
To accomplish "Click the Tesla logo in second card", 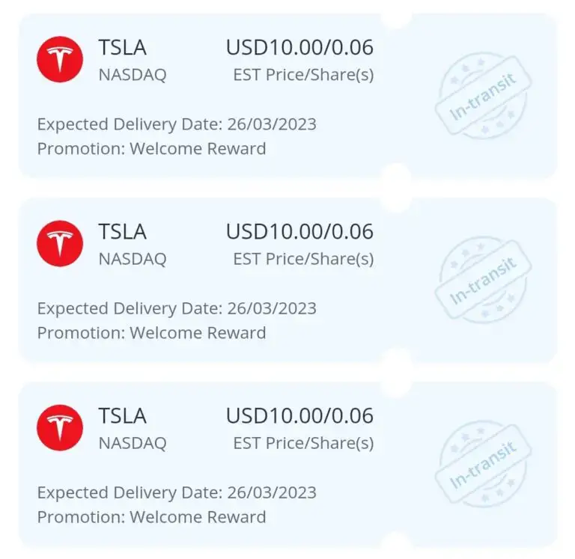I will (60, 243).
